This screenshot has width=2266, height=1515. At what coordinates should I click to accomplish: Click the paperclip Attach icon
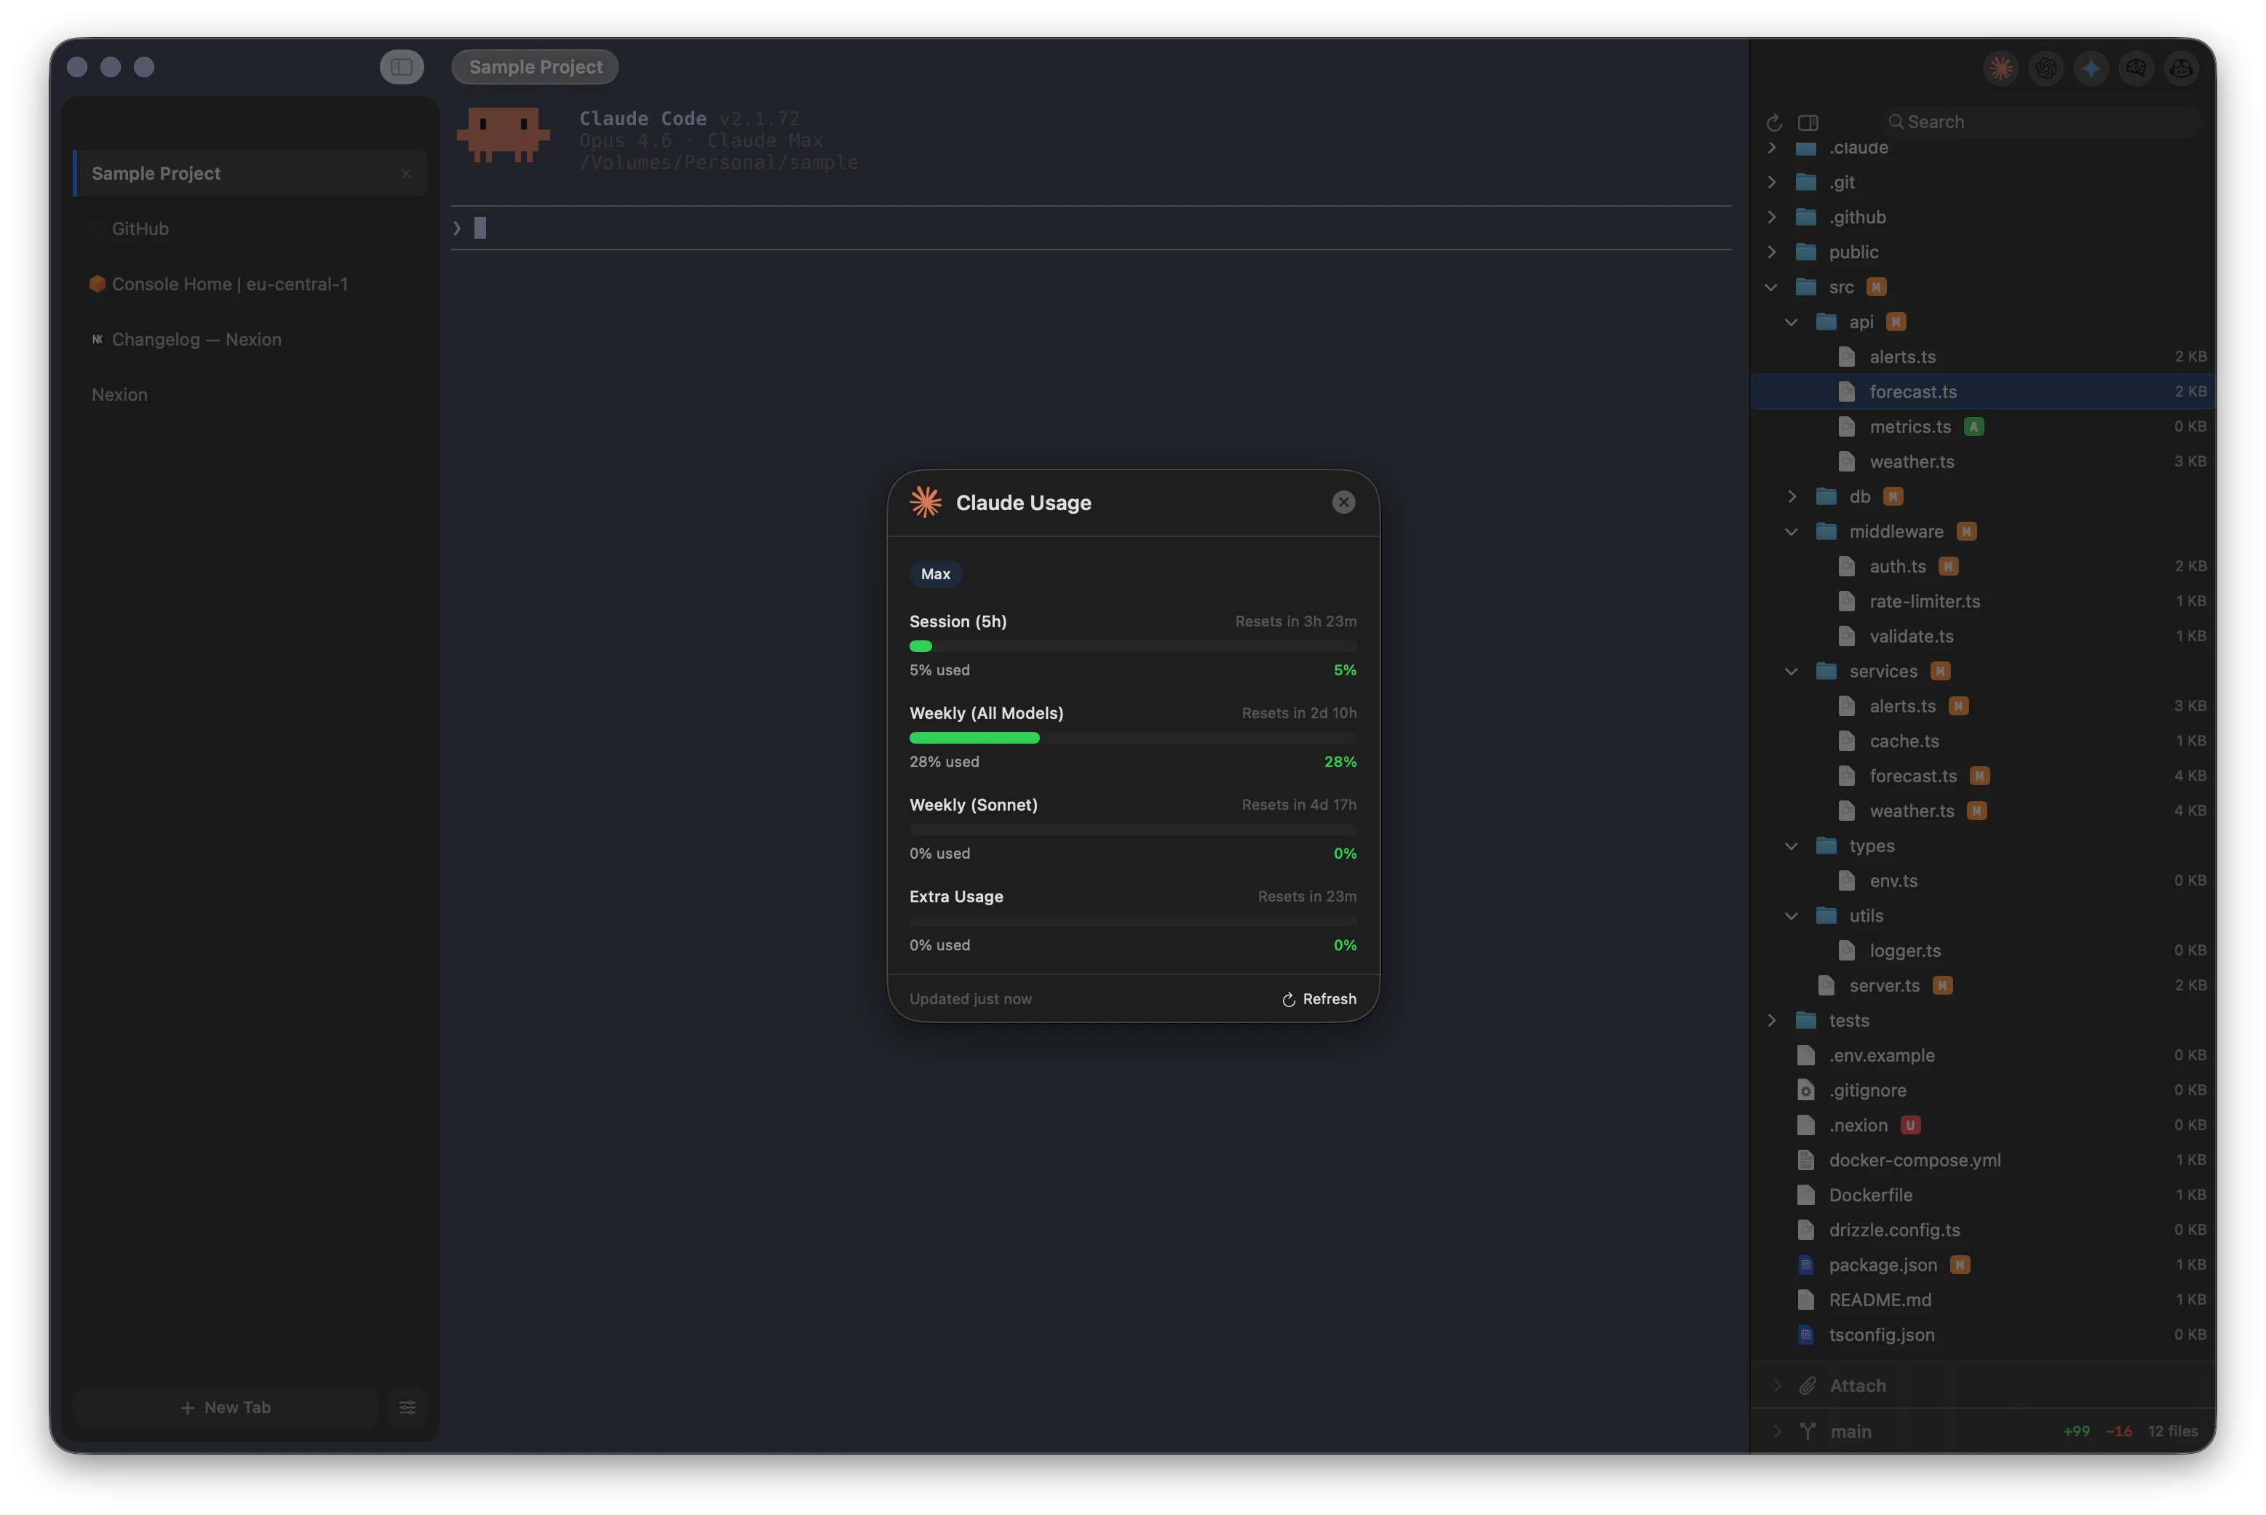point(1807,1385)
